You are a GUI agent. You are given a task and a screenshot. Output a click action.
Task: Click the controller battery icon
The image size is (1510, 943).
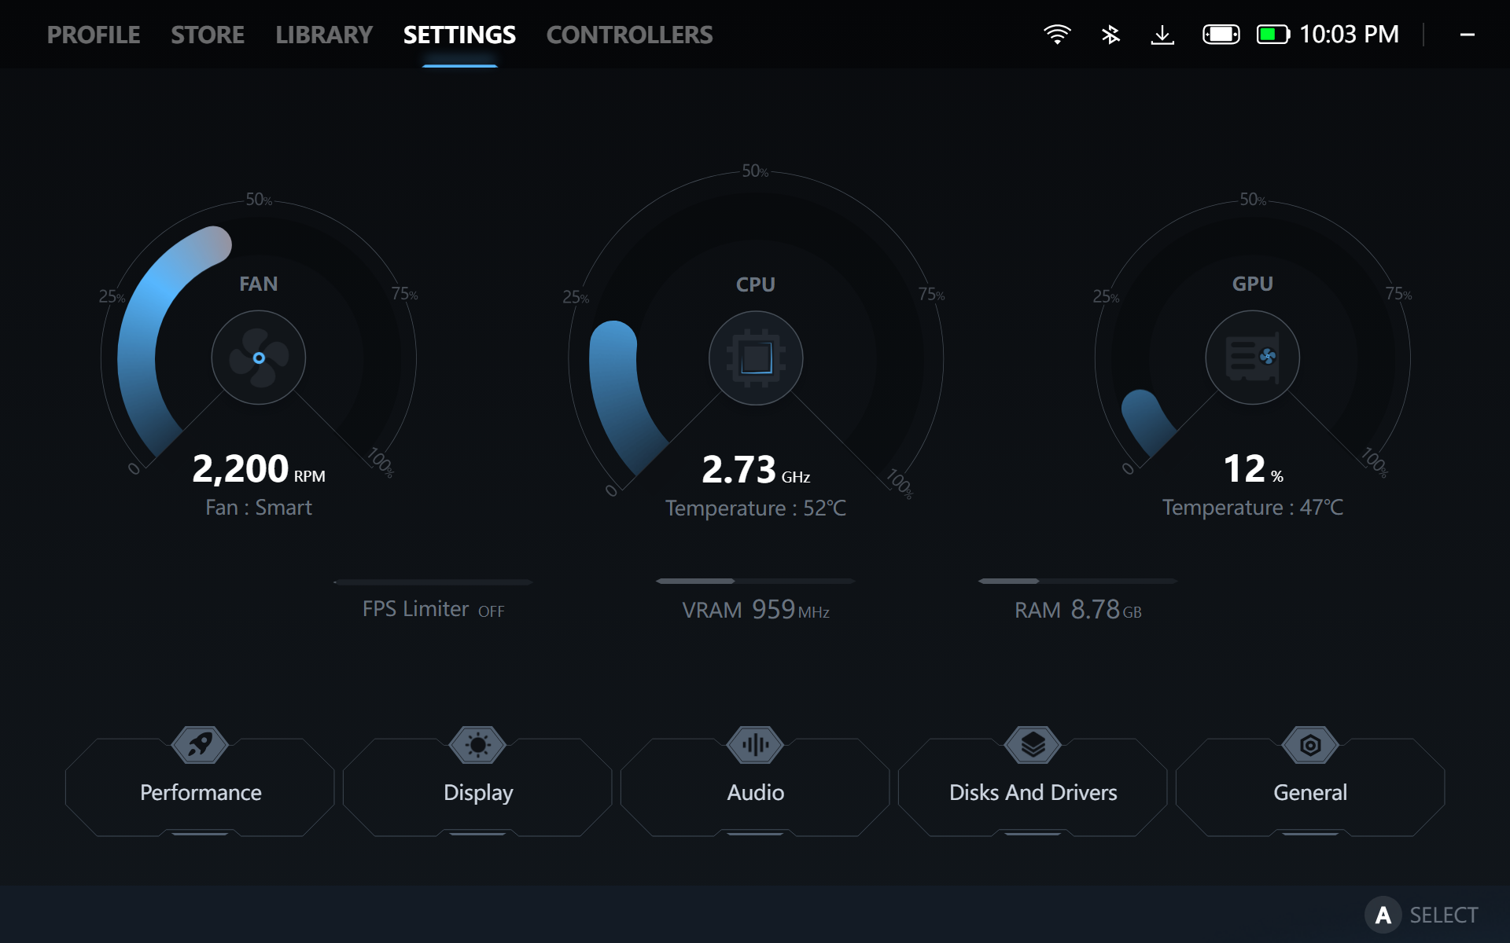click(x=1221, y=35)
